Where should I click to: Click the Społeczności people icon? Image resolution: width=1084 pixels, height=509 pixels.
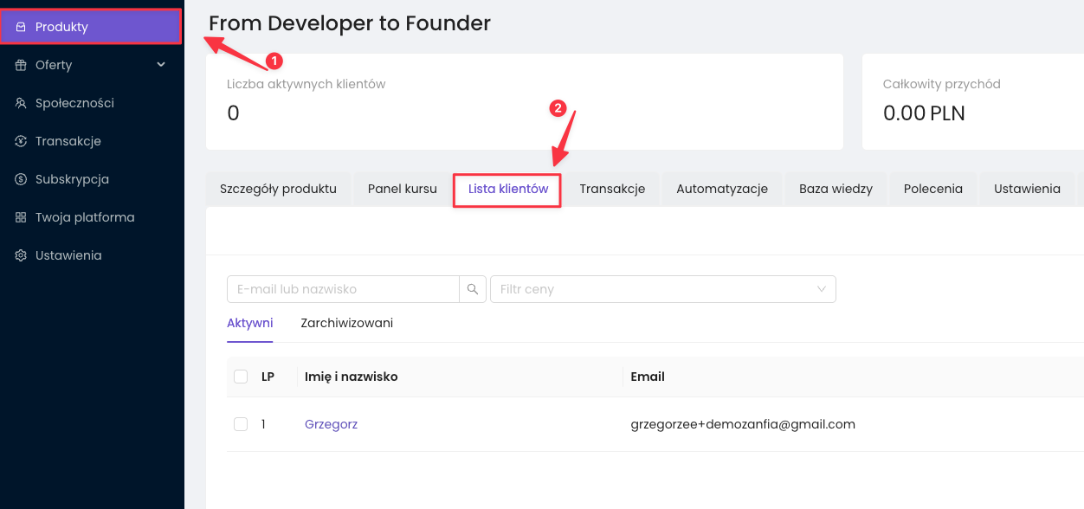(x=21, y=103)
